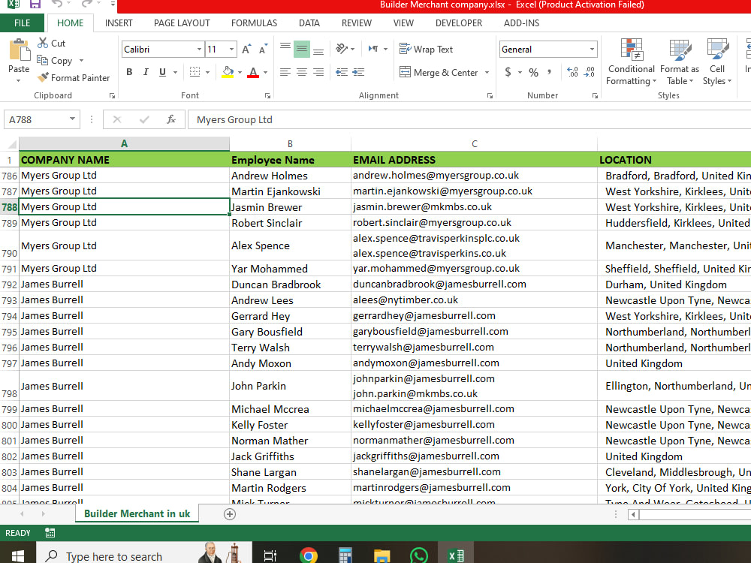Viewport: 751px width, 563px height.
Task: Switch to the FORMULAS ribbon tab
Action: 254,23
